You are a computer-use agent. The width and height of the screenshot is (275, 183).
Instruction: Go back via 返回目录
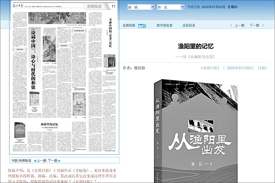coord(189,25)
